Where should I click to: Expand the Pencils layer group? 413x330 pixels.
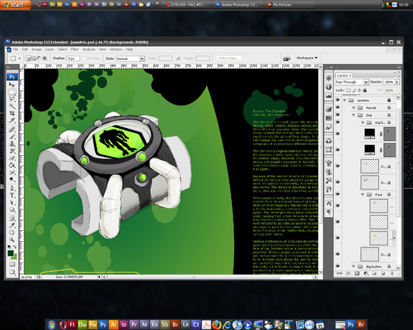(353, 108)
